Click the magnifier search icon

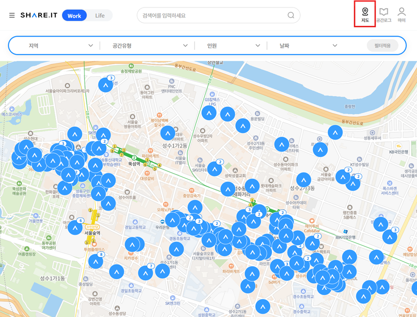click(x=291, y=15)
